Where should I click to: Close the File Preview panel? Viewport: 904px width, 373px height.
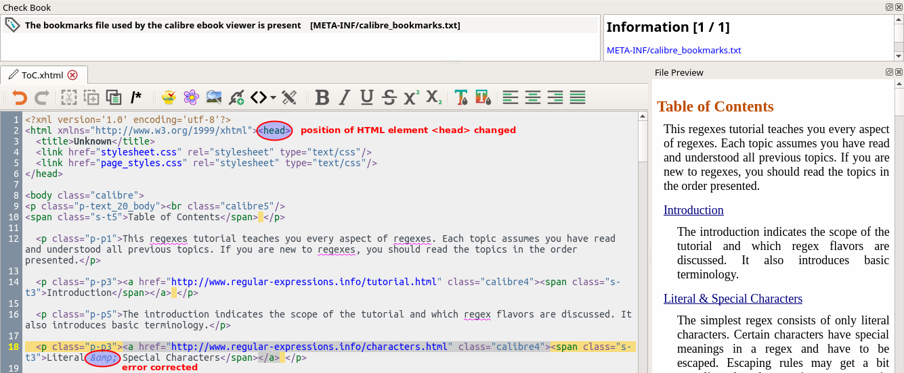point(899,72)
